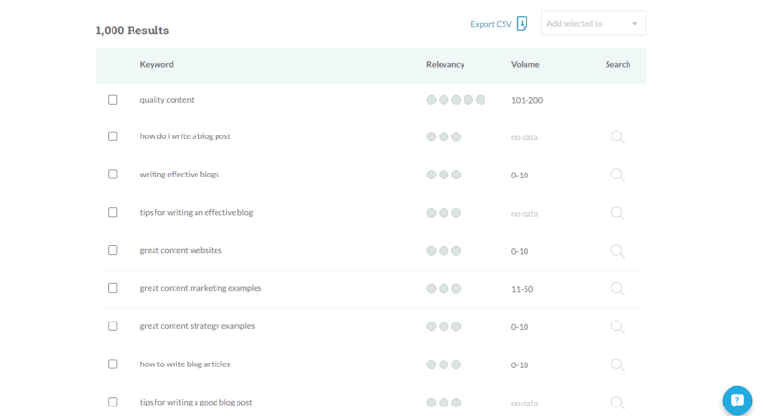The height and width of the screenshot is (416, 763).
Task: Sort by the Volume column header
Action: pyautogui.click(x=526, y=64)
